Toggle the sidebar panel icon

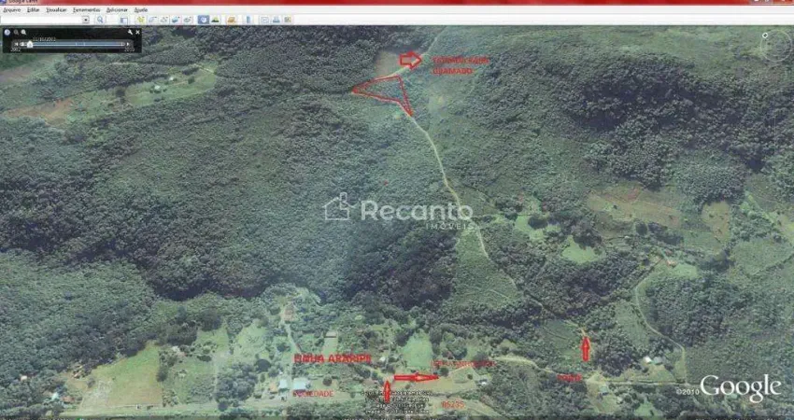coord(123,19)
